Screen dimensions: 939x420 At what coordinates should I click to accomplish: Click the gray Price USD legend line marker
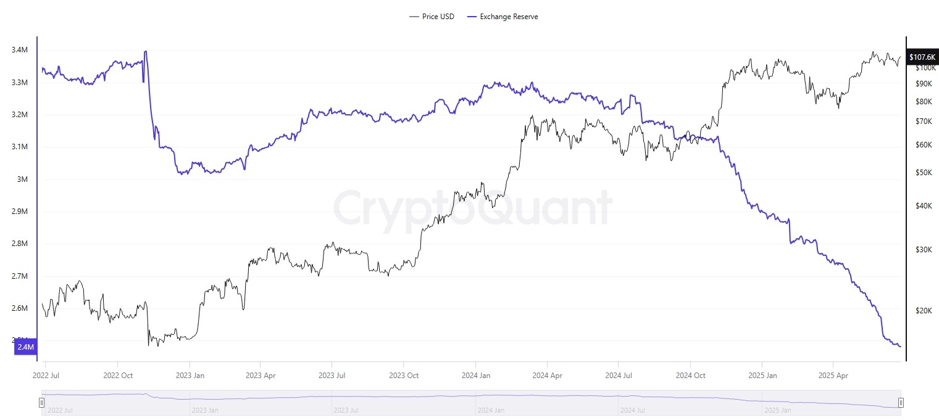pos(414,17)
